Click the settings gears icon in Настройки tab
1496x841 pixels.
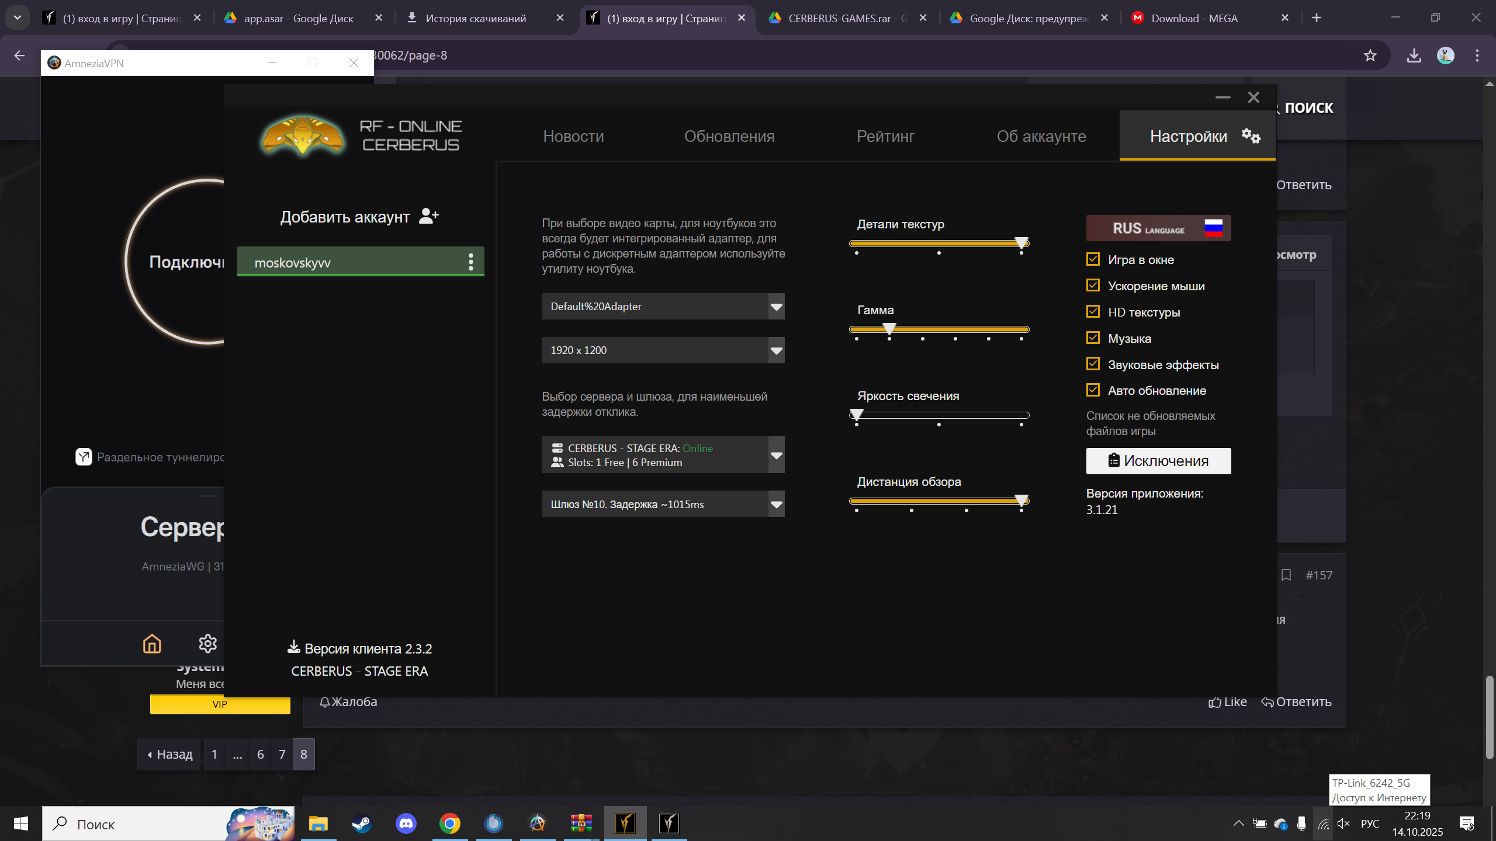(x=1251, y=136)
